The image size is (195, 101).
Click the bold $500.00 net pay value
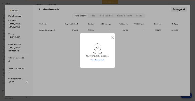pos(175,30)
